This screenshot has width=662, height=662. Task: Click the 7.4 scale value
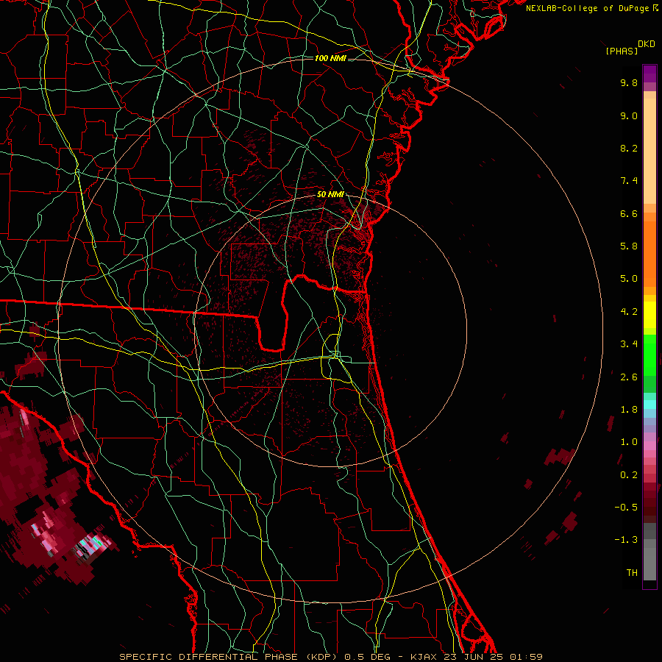(629, 181)
